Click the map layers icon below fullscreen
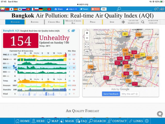This screenshot has width=165, height=124. (x=87, y=52)
